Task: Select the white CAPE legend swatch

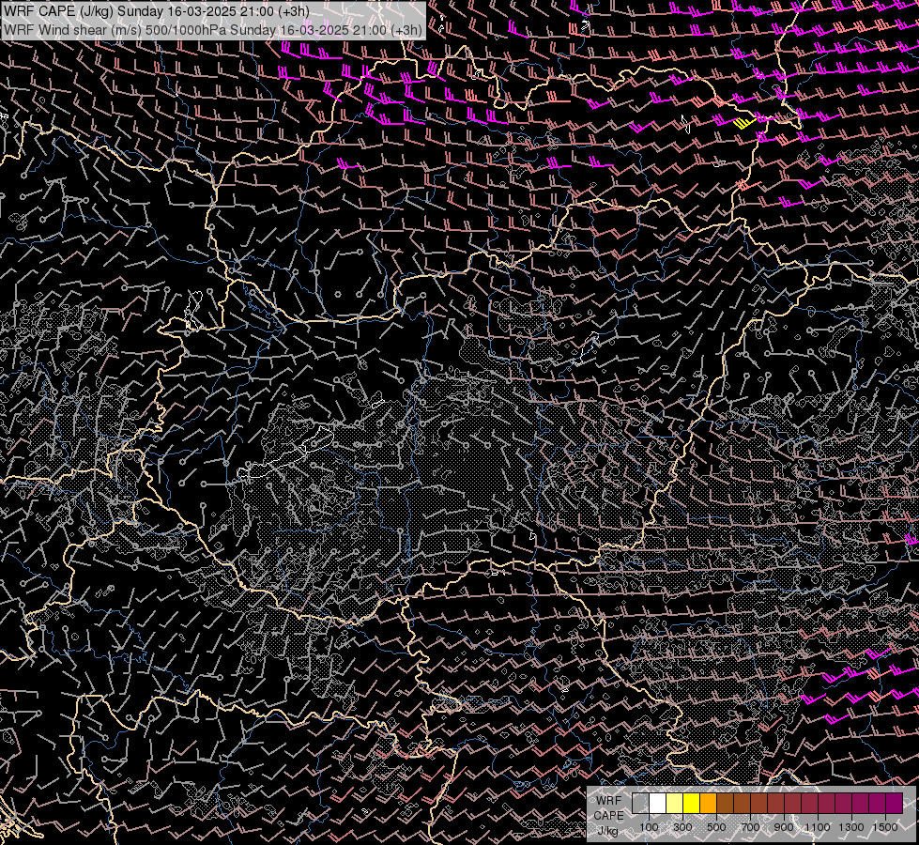Action: pos(658,803)
